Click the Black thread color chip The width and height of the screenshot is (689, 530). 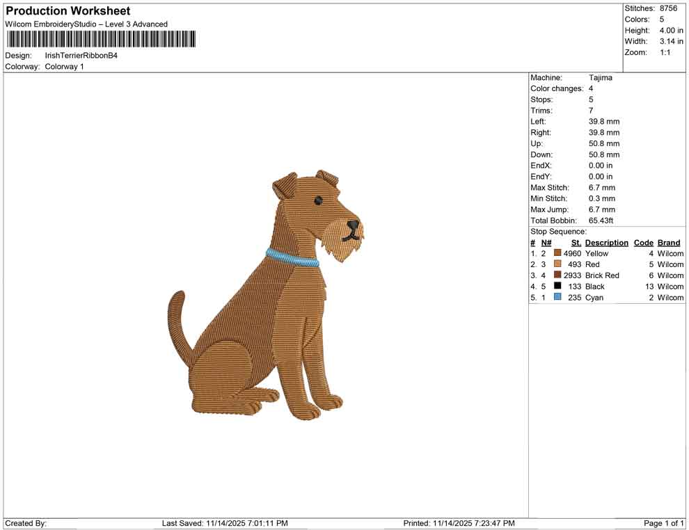pos(557,287)
